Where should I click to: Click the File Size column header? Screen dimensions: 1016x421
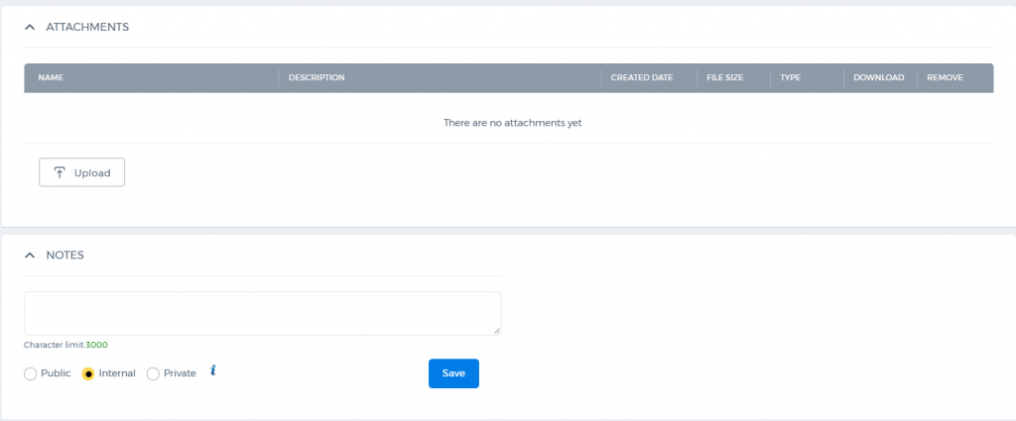pyautogui.click(x=724, y=77)
